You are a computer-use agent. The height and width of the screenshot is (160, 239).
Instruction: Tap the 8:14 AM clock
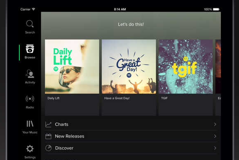pos(120,9)
